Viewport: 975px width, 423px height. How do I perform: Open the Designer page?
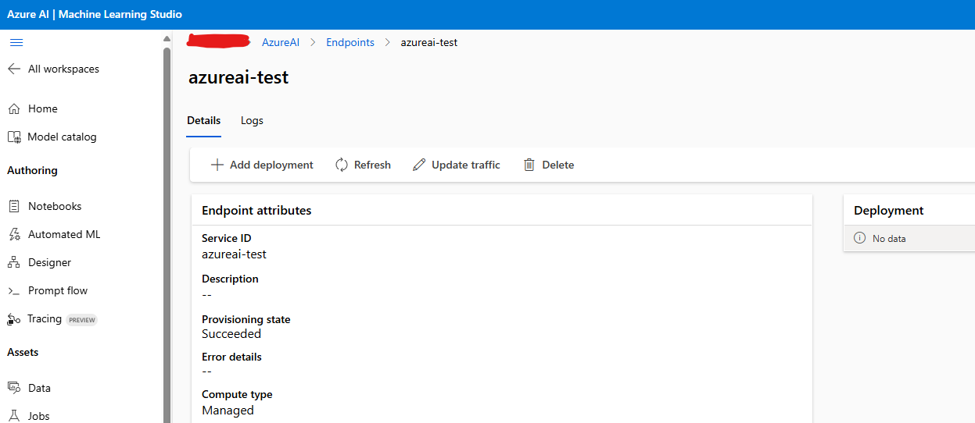(49, 262)
